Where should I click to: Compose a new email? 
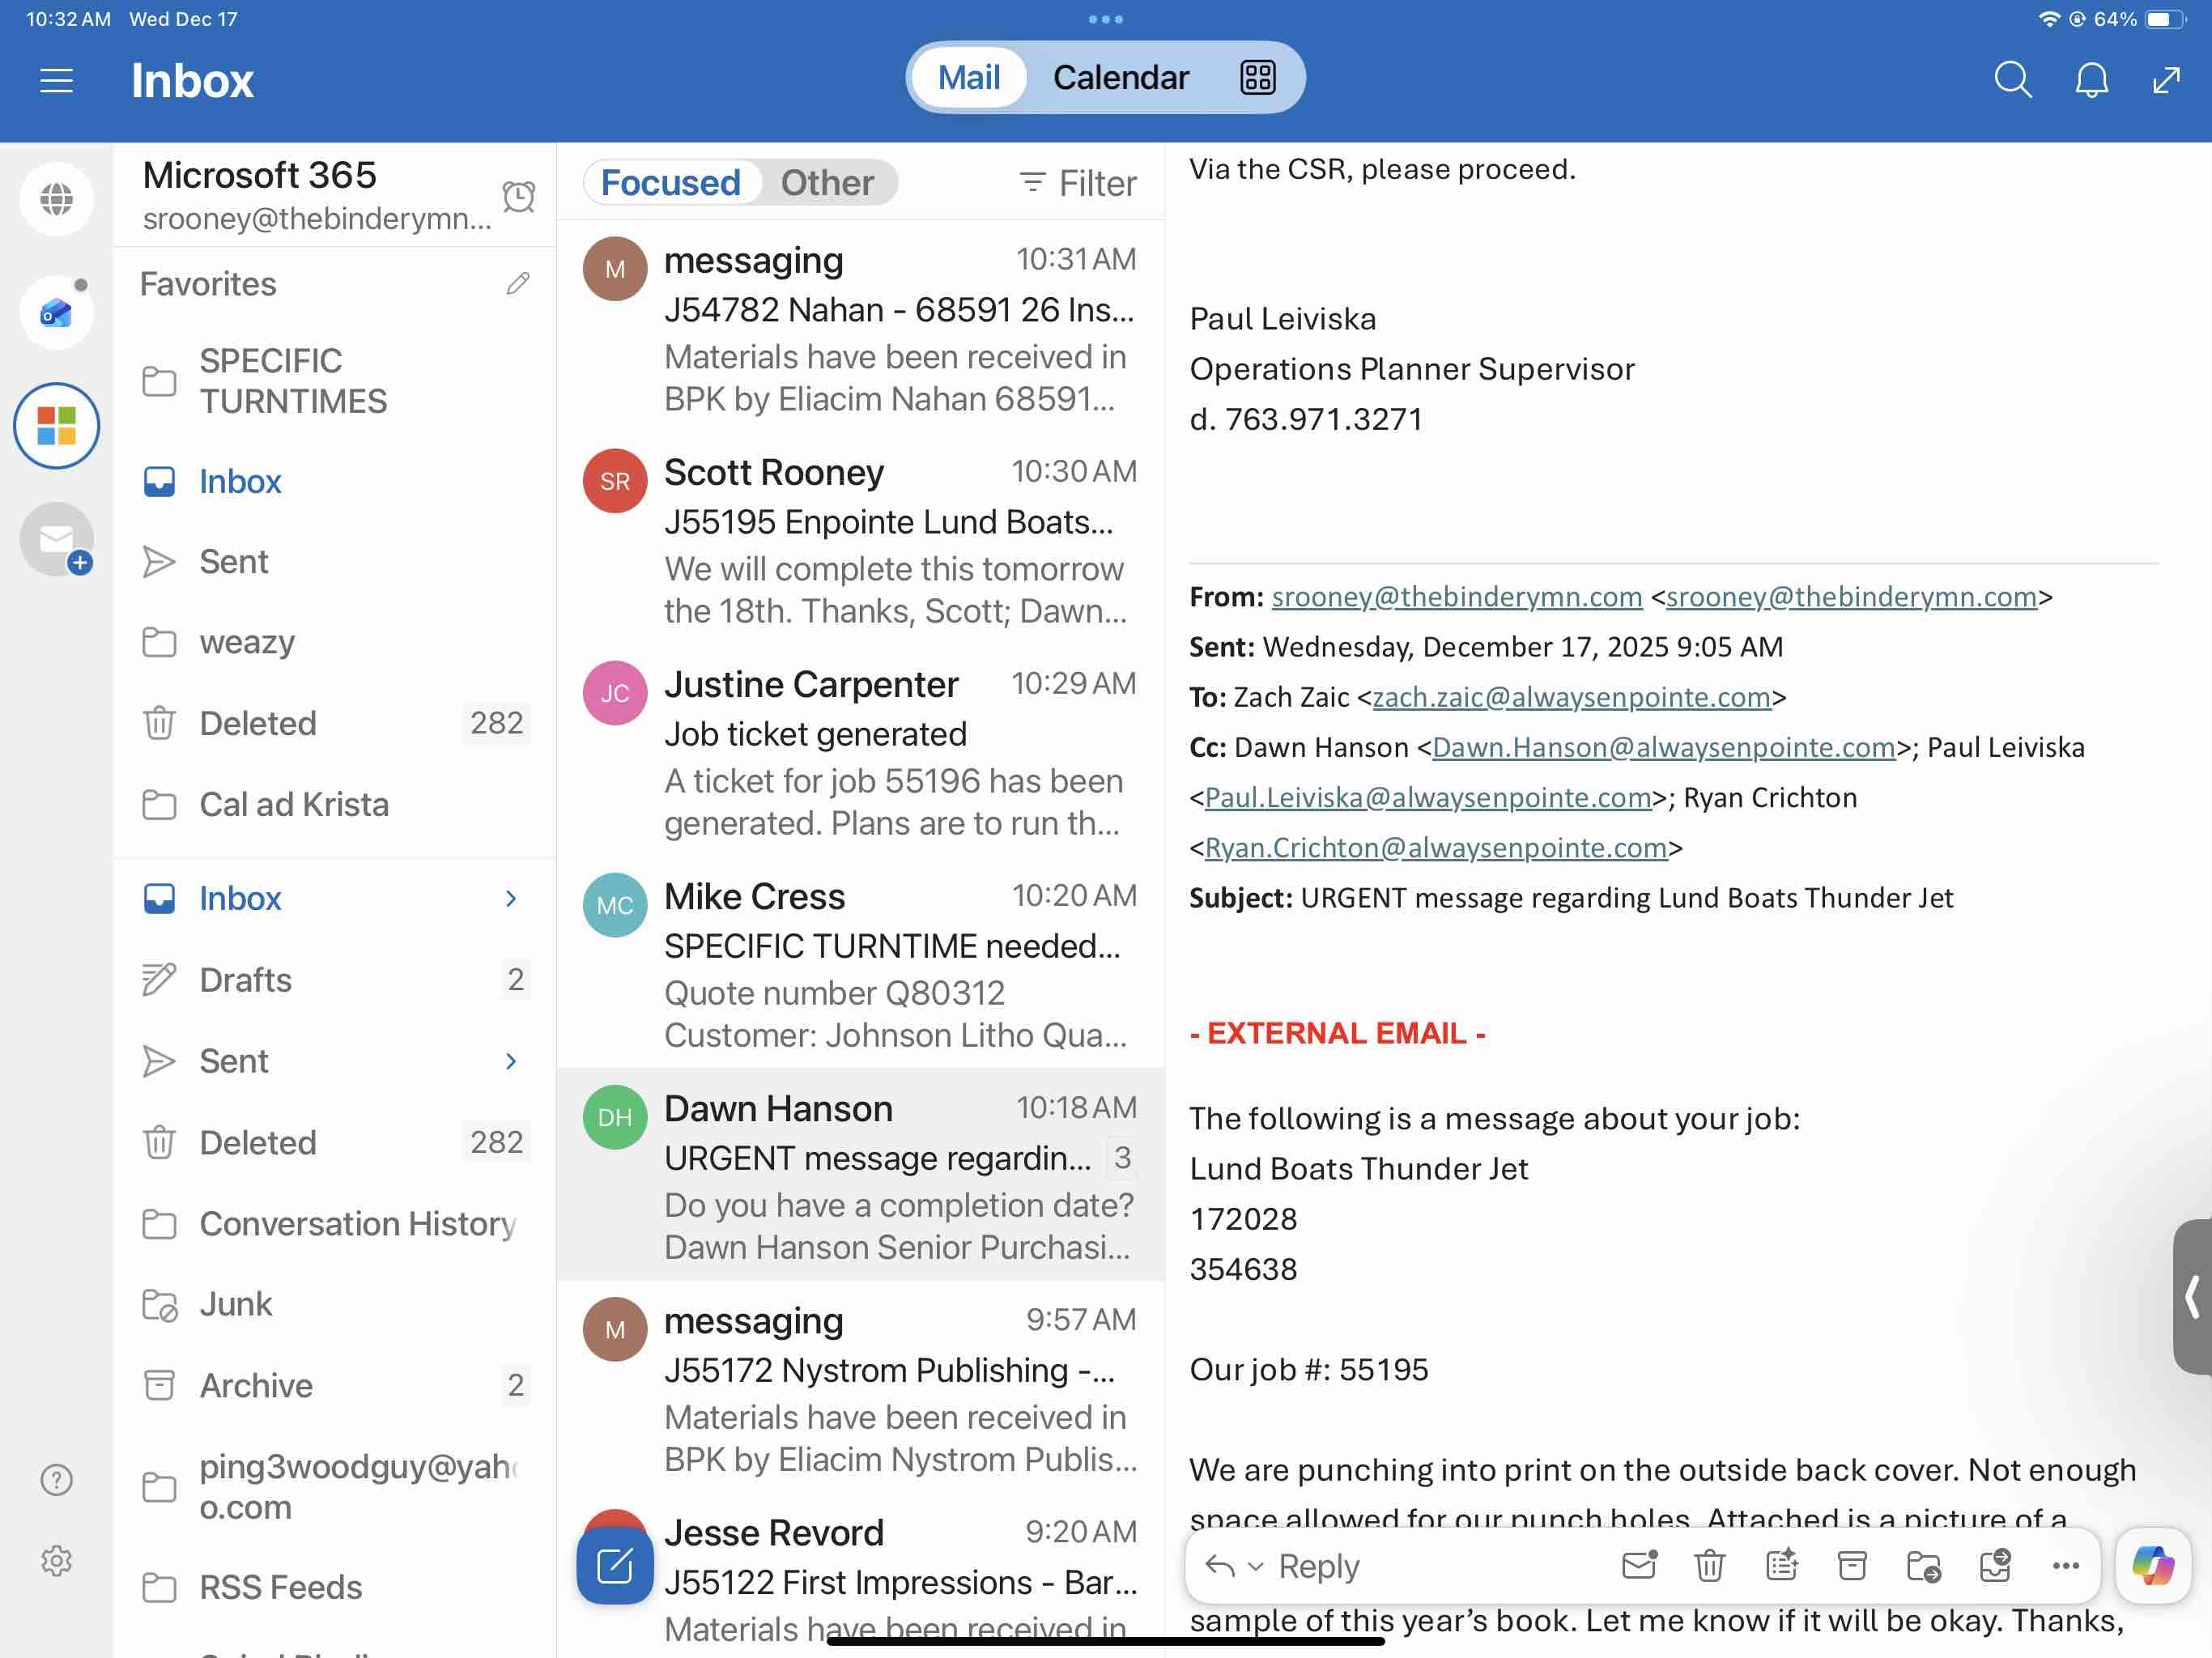(x=614, y=1565)
